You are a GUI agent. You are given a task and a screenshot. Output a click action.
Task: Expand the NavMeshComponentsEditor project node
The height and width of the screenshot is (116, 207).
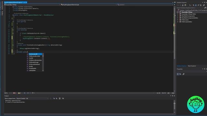pos(178,18)
